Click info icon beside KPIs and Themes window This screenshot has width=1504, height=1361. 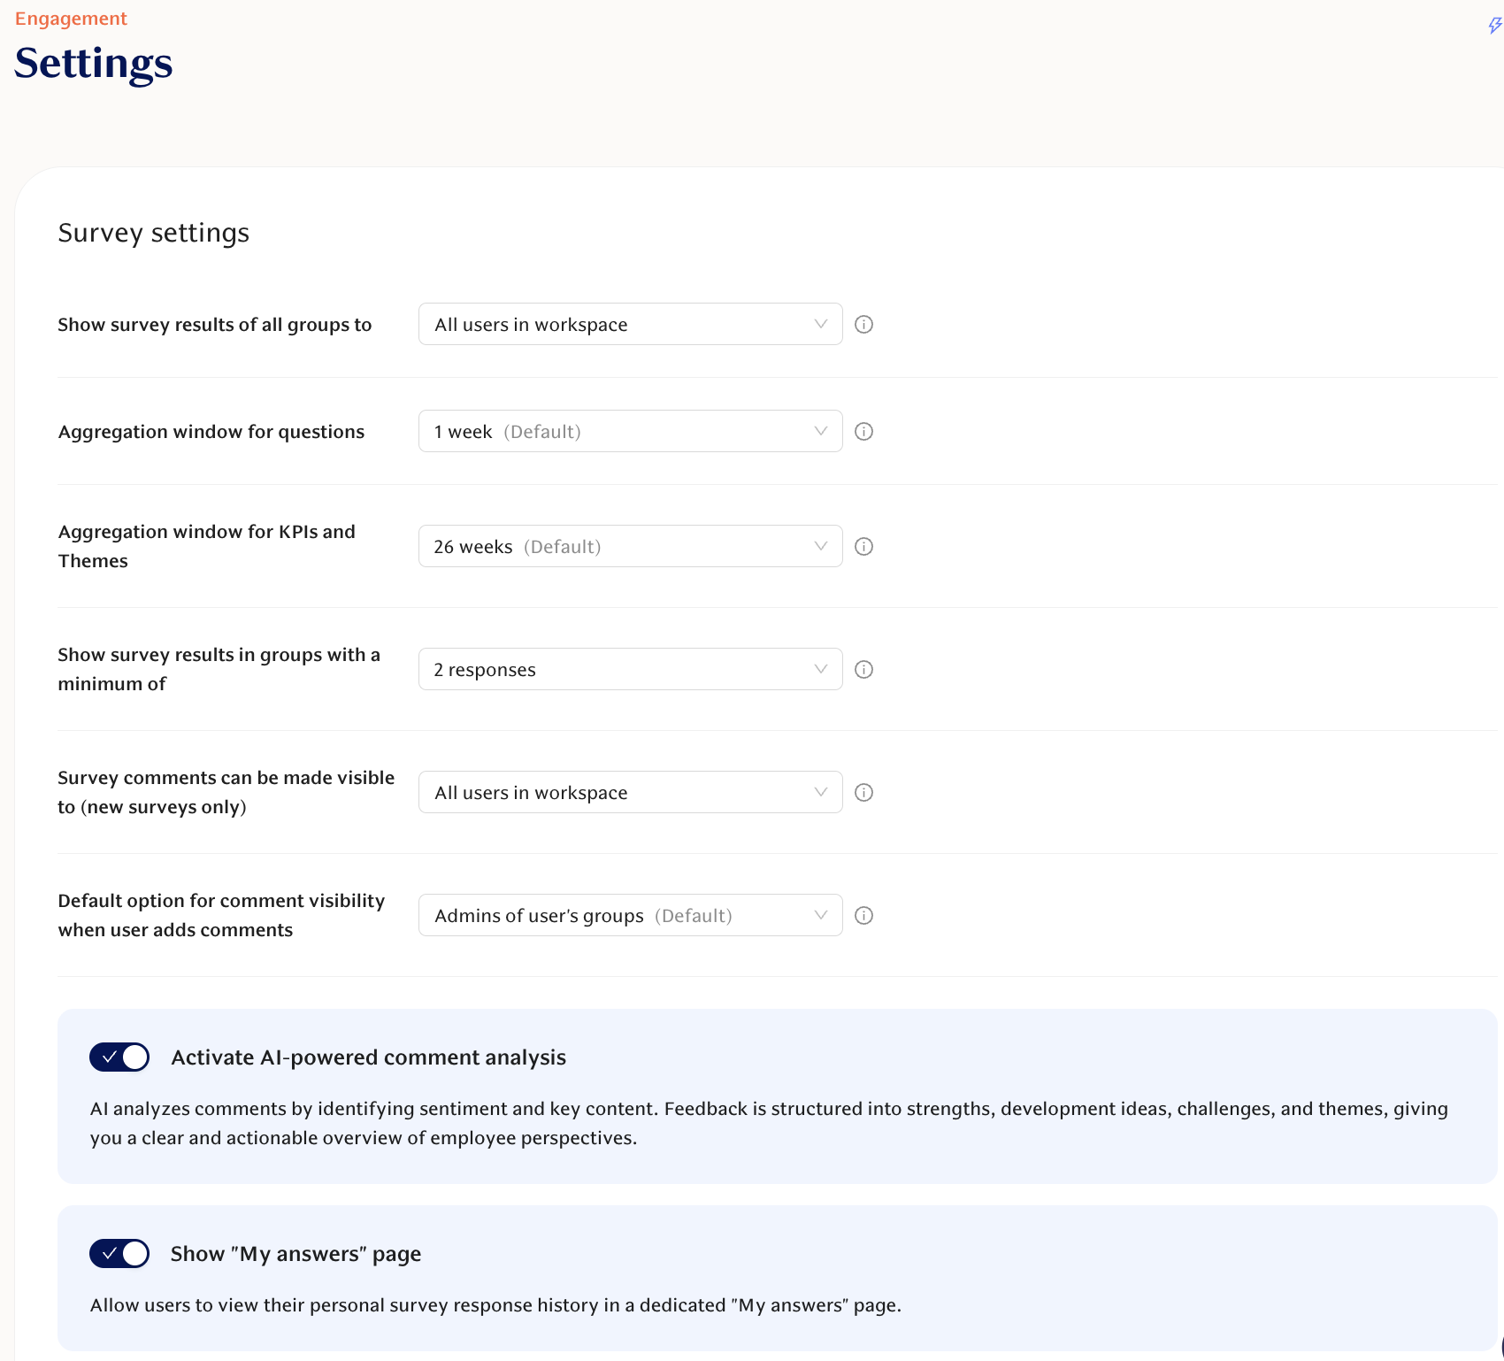pos(863,547)
